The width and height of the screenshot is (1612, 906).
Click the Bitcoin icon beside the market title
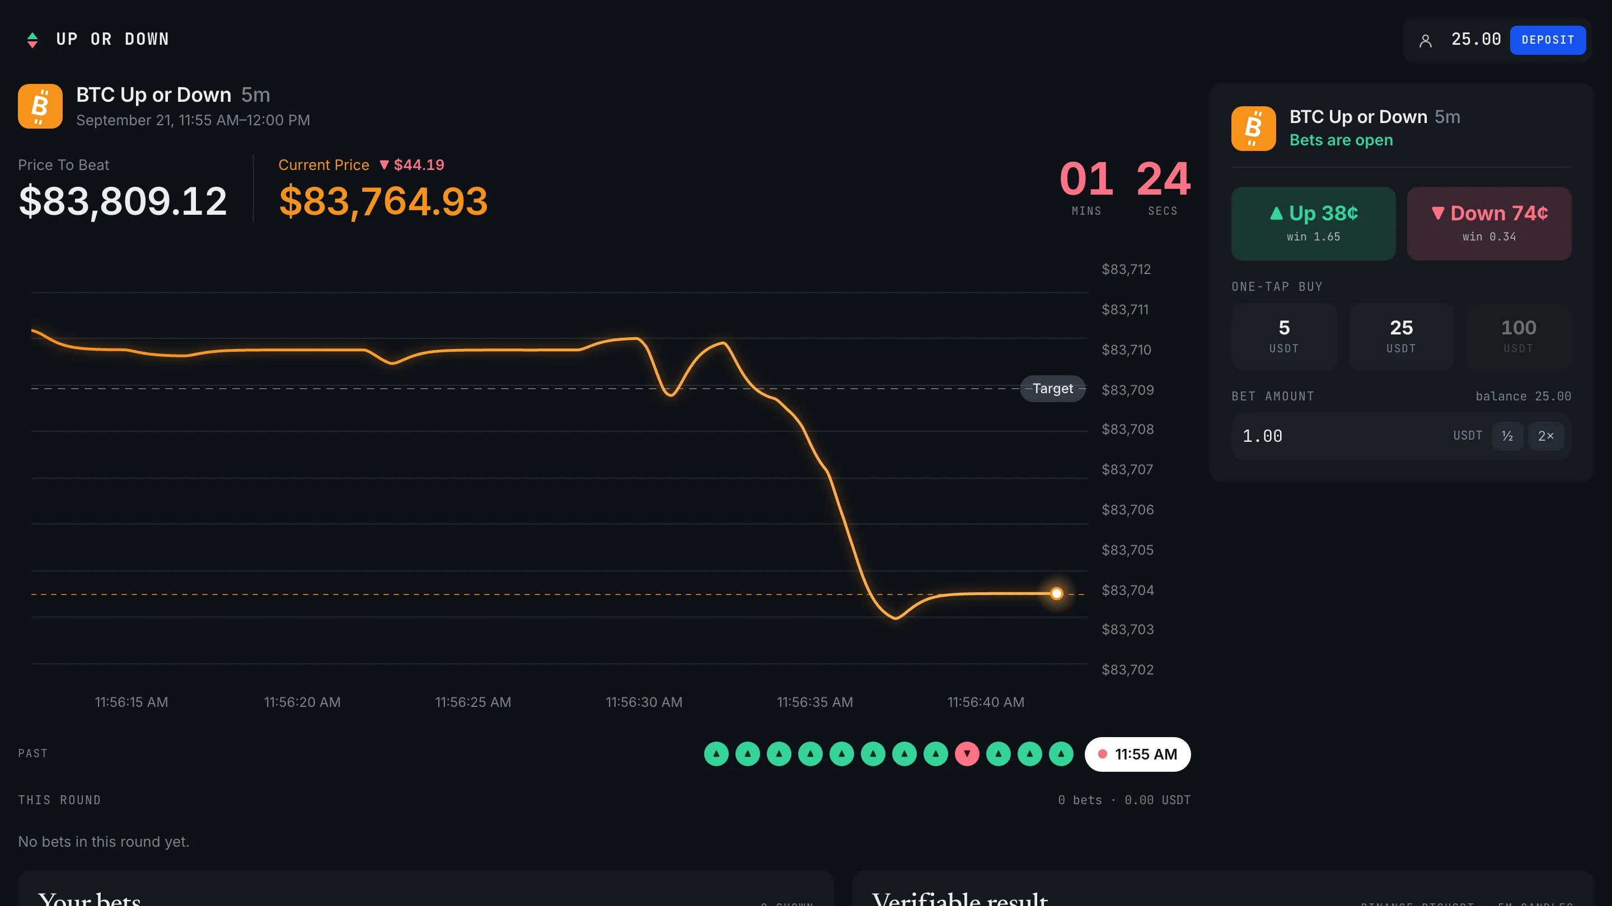[40, 106]
